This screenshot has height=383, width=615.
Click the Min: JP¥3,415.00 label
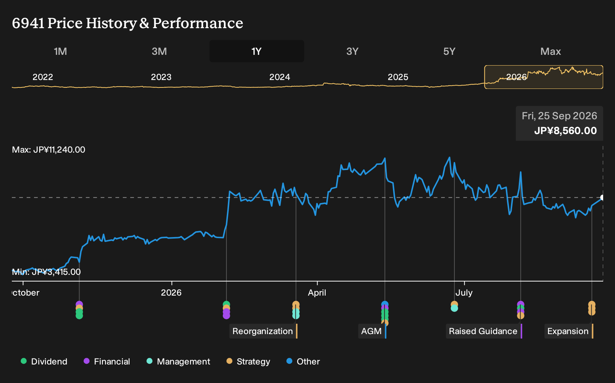pyautogui.click(x=46, y=272)
